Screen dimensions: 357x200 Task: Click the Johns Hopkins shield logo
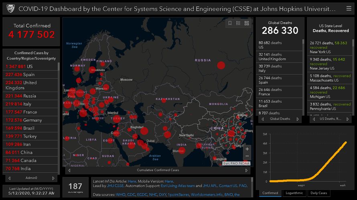[x=10, y=8]
